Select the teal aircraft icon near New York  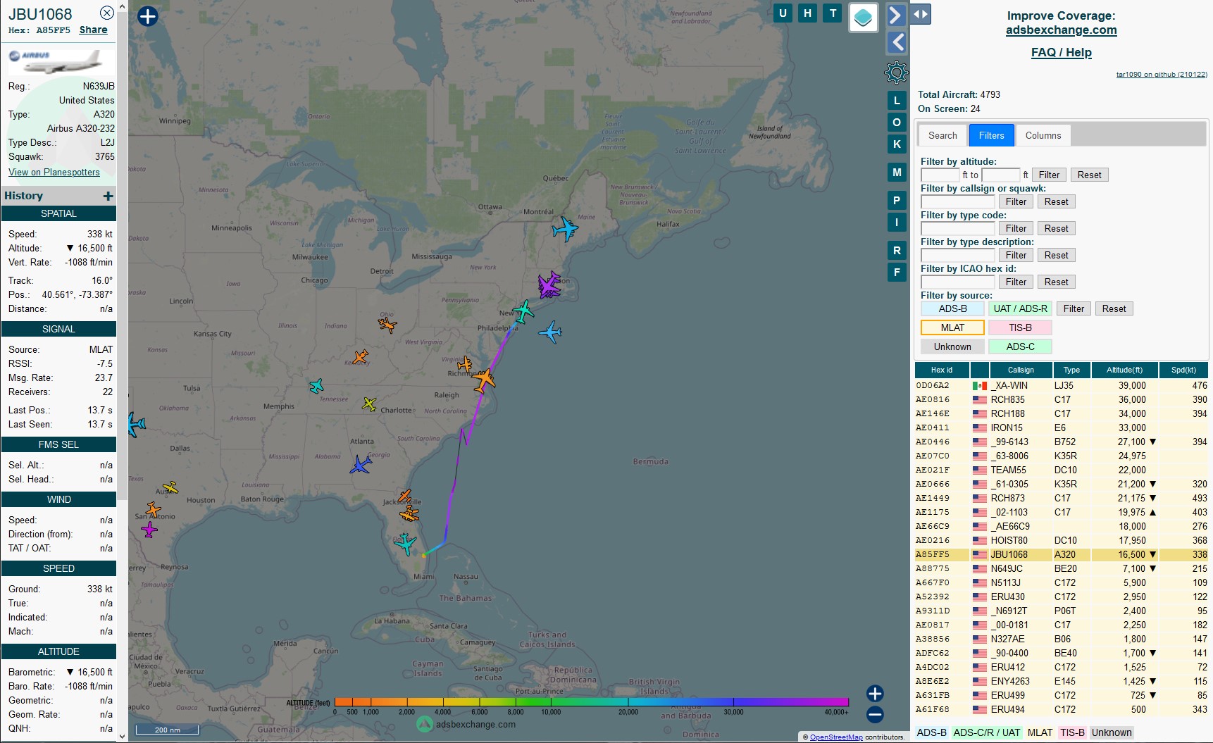[523, 311]
